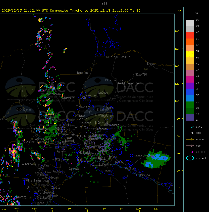Click the '180' tick on vertical km axis
The image size is (209, 212).
[x=177, y=31]
